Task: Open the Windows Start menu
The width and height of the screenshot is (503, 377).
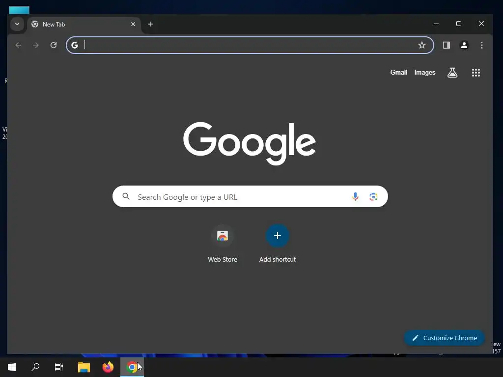Action: pos(12,367)
